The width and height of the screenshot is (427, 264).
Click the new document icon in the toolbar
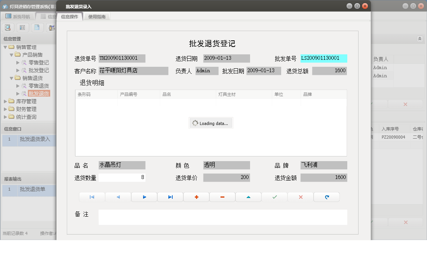pyautogui.click(x=37, y=28)
